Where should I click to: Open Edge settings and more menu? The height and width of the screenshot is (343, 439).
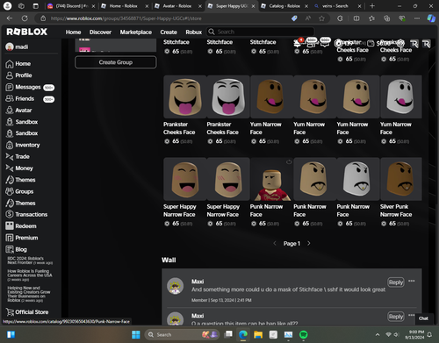point(417,18)
